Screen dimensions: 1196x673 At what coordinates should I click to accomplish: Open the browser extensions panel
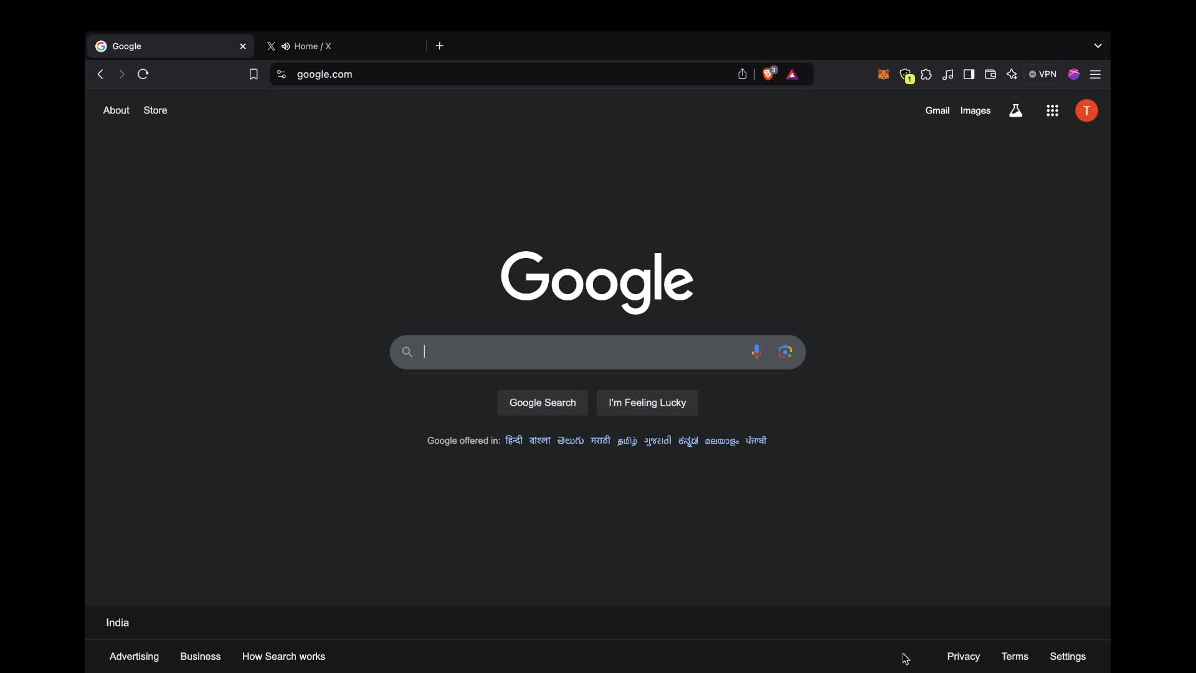[926, 74]
